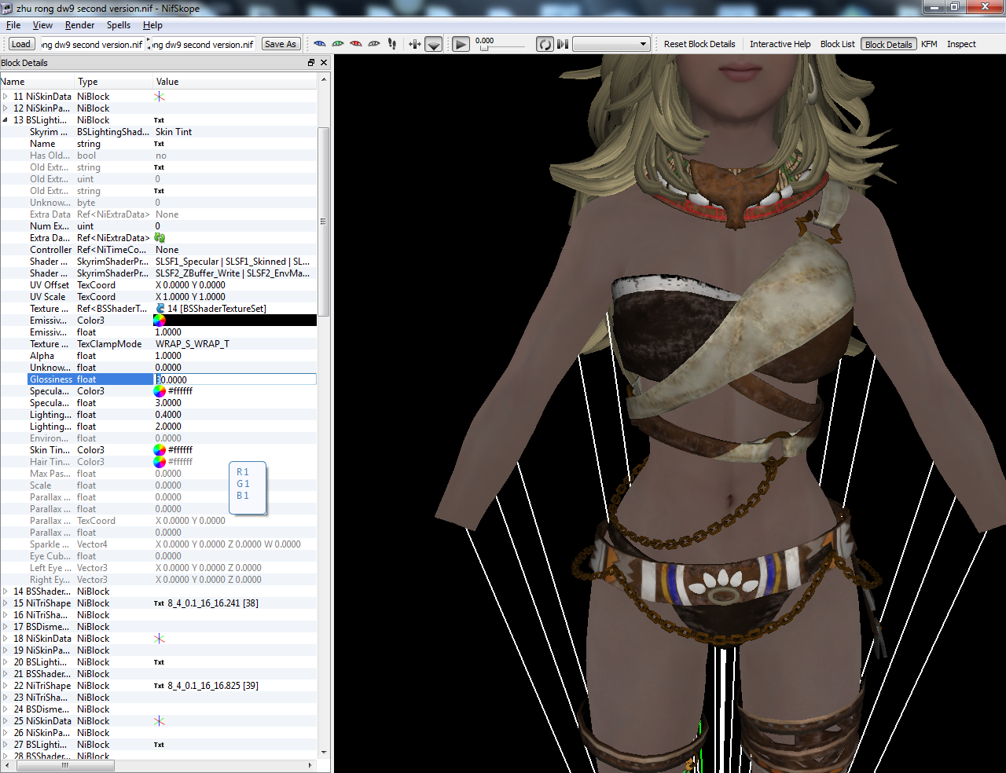This screenshot has width=1006, height=773.
Task: Click the save file path field
Action: 204,45
